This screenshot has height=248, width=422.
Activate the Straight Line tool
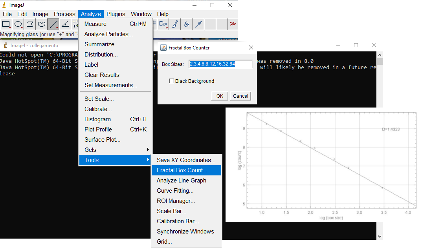53,24
